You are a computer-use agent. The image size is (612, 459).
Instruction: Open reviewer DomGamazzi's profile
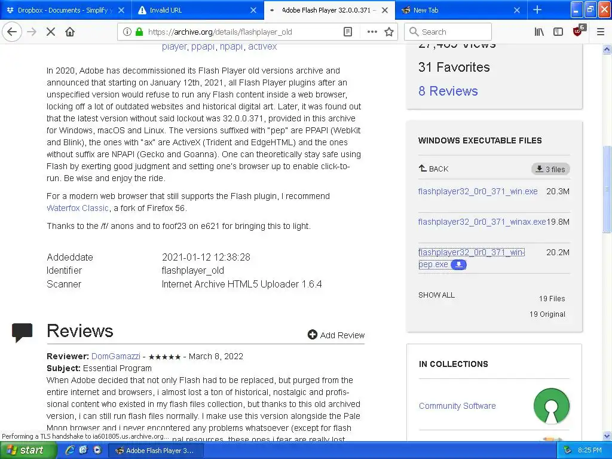click(x=115, y=356)
